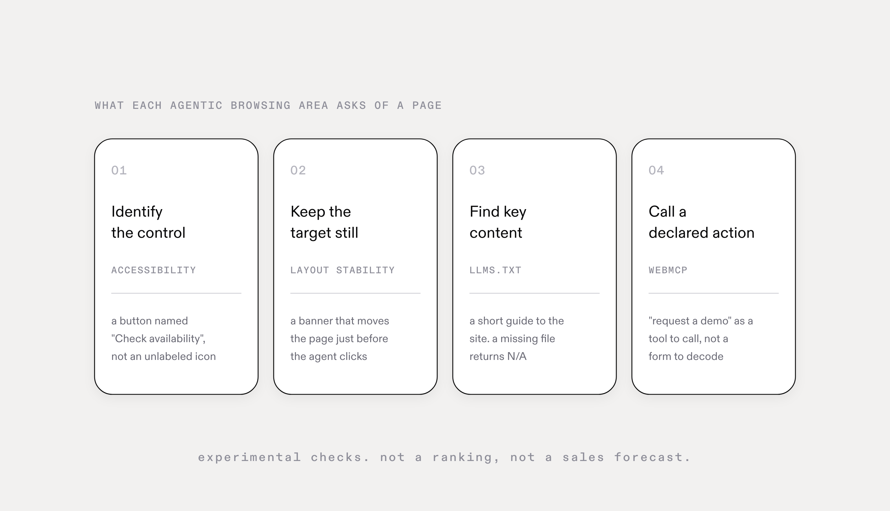Select the LLMS.TXT label

(495, 270)
